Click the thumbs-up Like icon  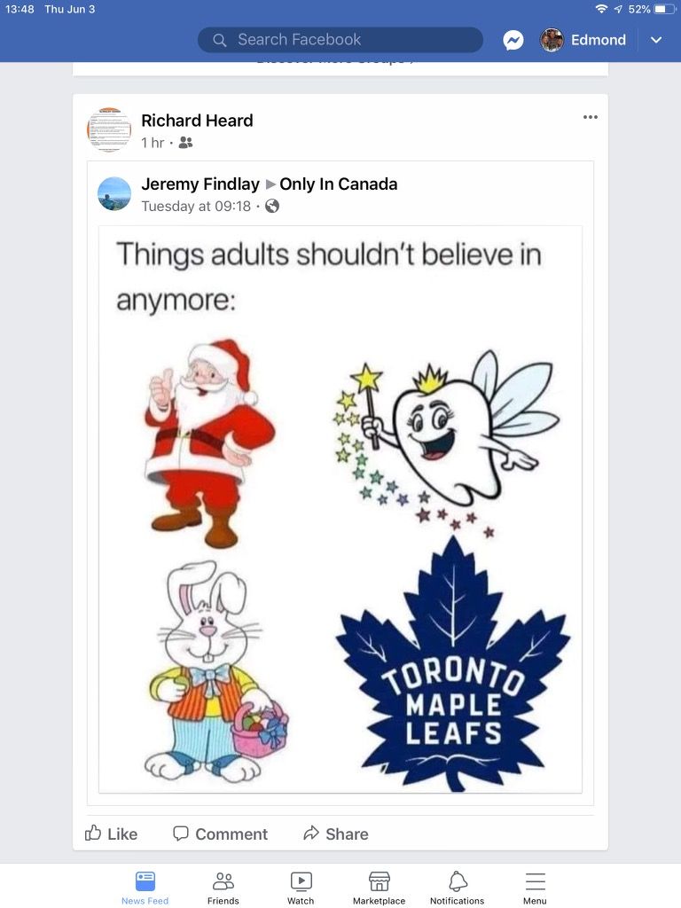tap(93, 833)
